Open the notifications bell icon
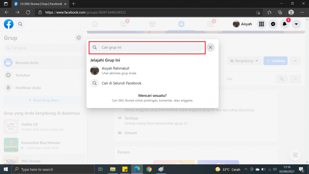This screenshot has height=174, width=309. (x=285, y=24)
